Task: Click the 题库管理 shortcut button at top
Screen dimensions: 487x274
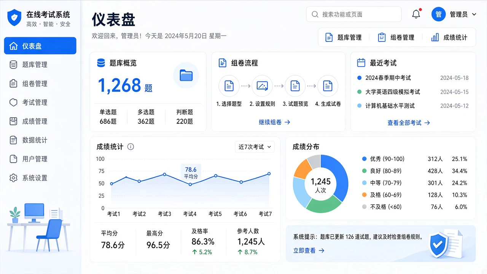Action: point(344,37)
